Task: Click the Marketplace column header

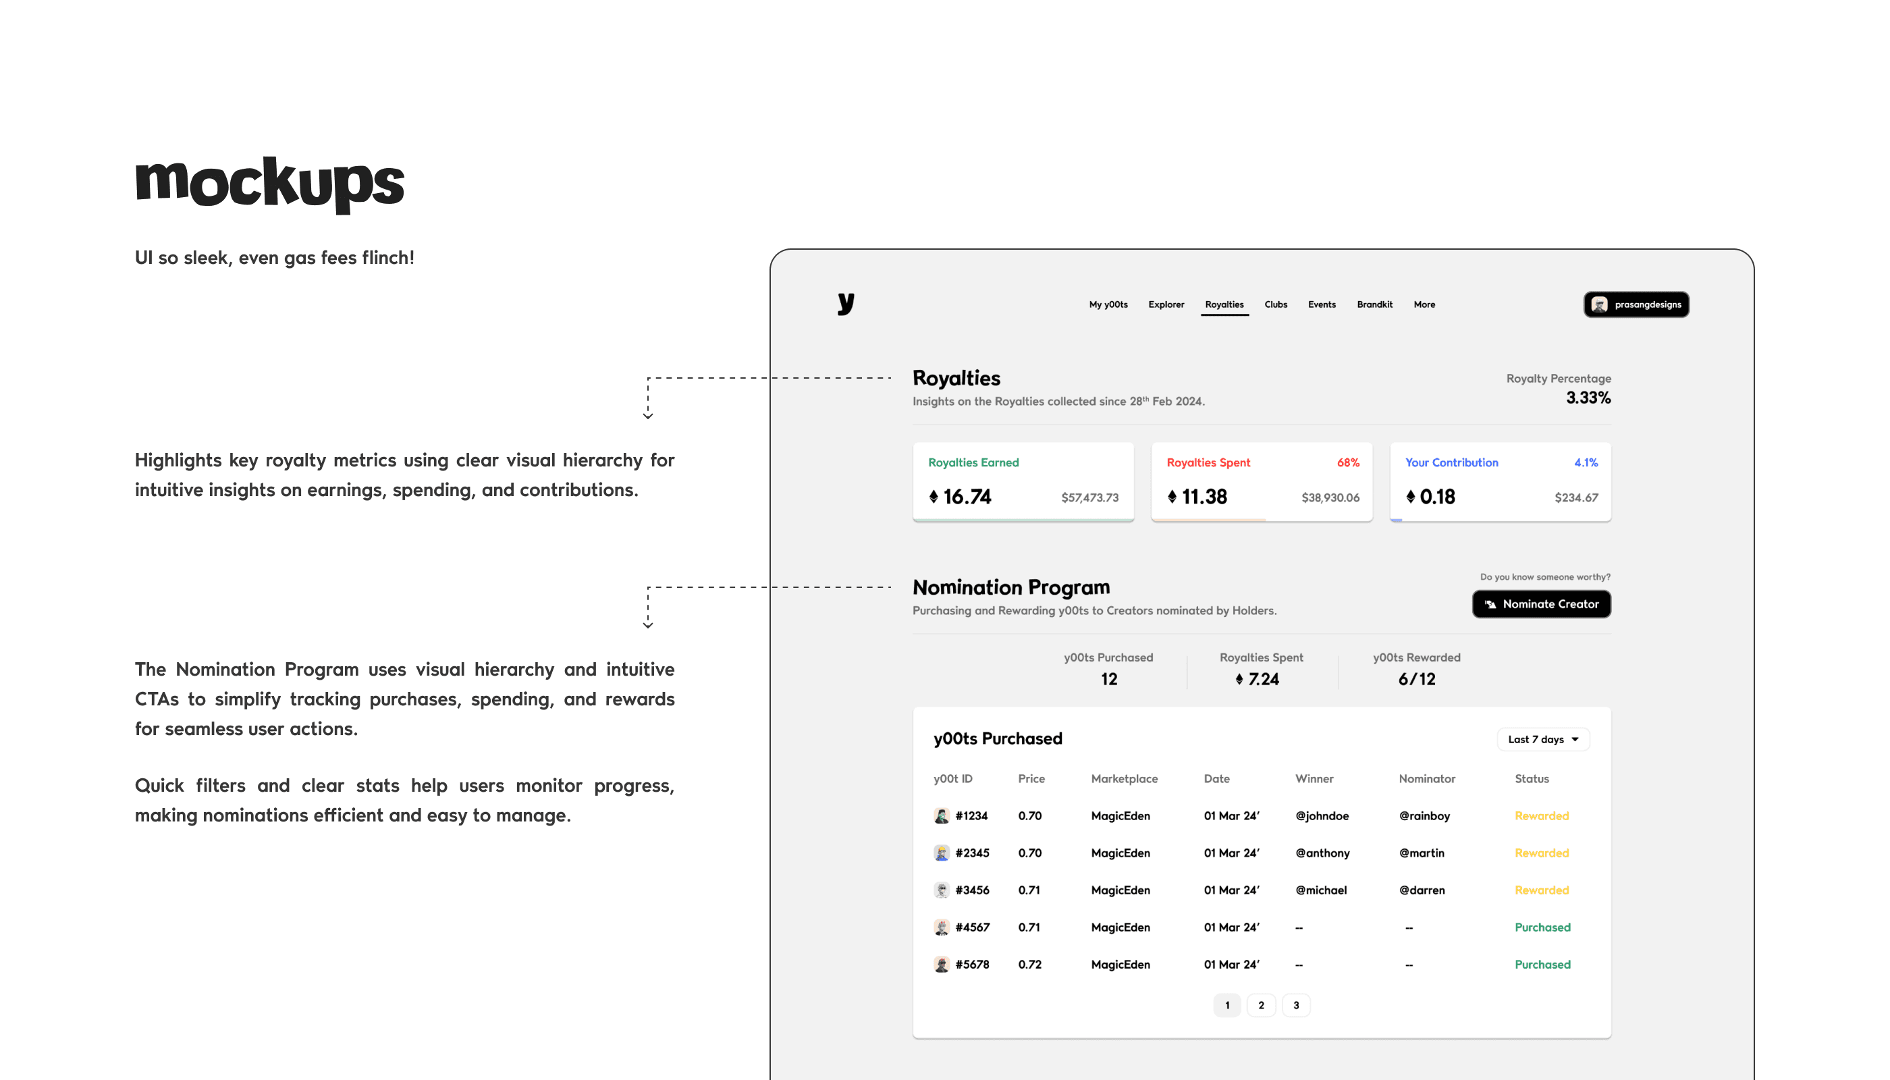Action: point(1124,779)
